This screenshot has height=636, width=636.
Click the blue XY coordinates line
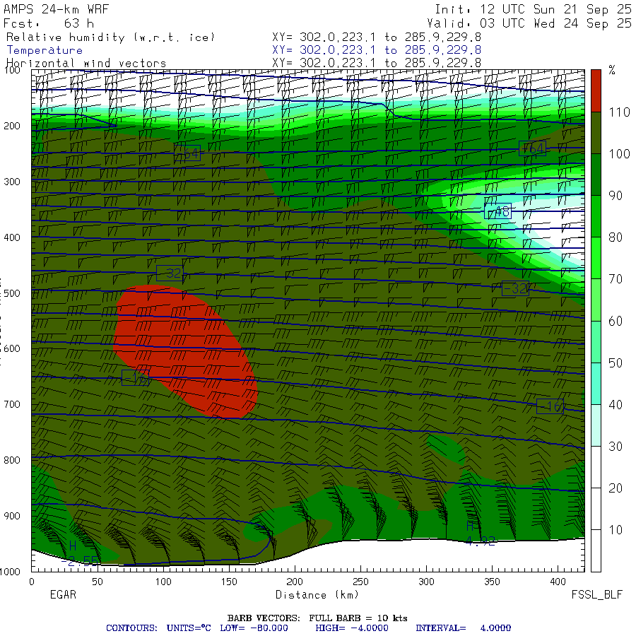pyautogui.click(x=377, y=50)
